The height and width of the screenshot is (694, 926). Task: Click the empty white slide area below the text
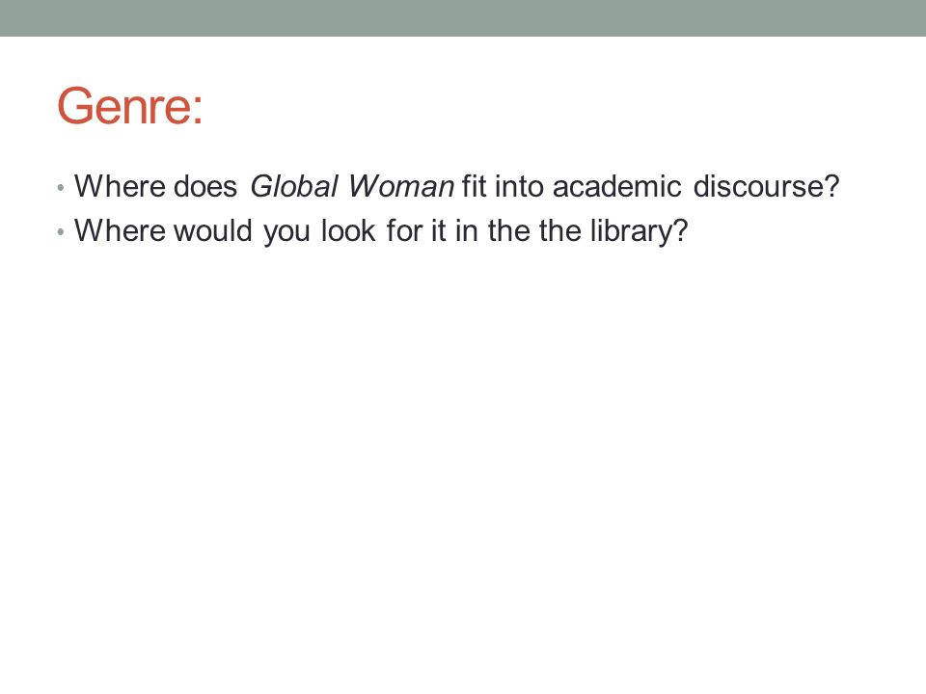point(463,461)
